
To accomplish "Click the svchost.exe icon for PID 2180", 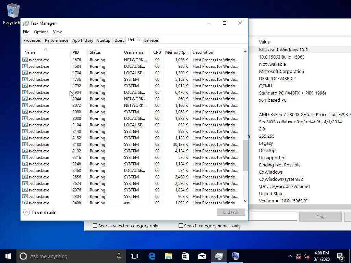I will pyautogui.click(x=25, y=145).
